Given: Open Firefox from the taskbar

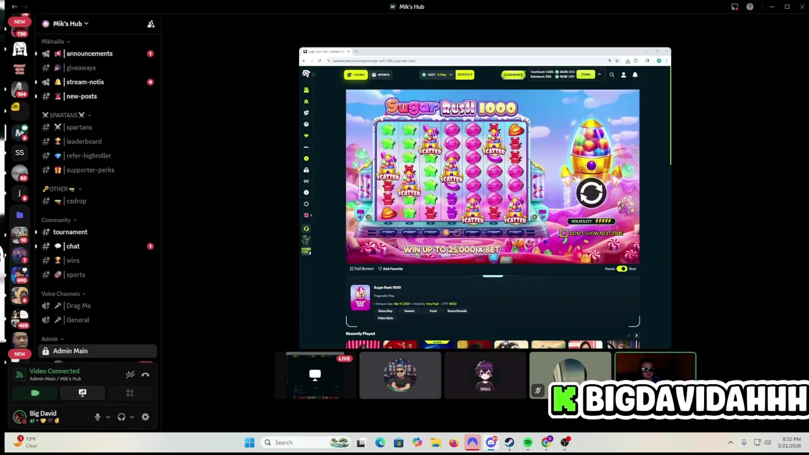Looking at the screenshot, I should [x=454, y=442].
